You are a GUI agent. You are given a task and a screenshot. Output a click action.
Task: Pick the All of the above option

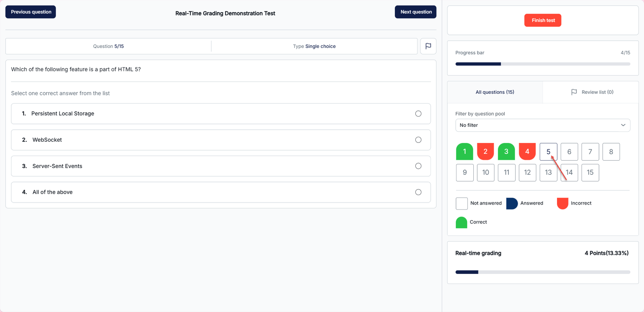pyautogui.click(x=418, y=192)
